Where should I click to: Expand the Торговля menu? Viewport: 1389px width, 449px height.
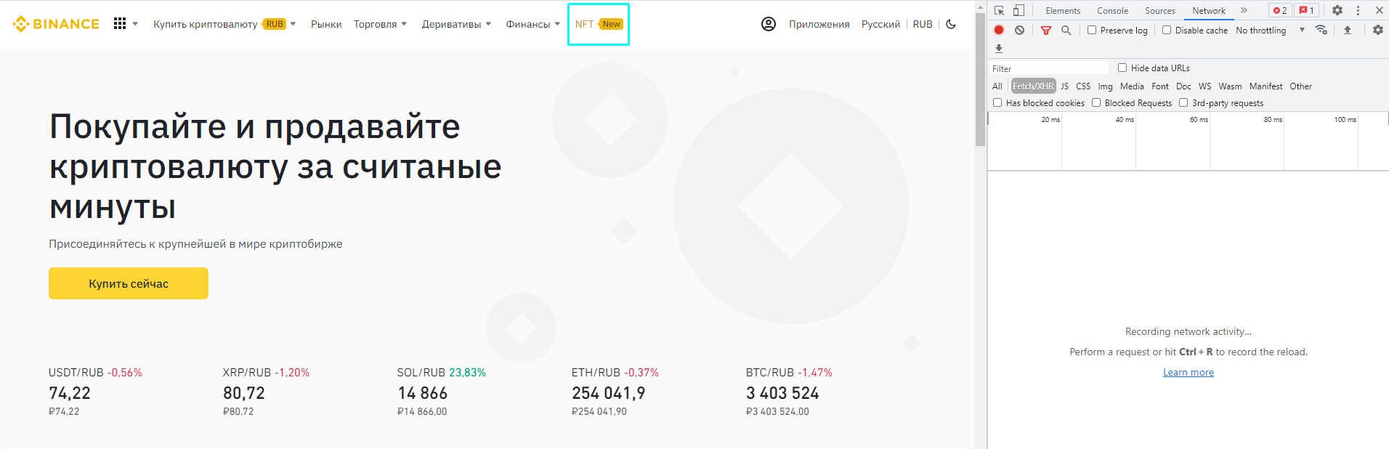(380, 24)
